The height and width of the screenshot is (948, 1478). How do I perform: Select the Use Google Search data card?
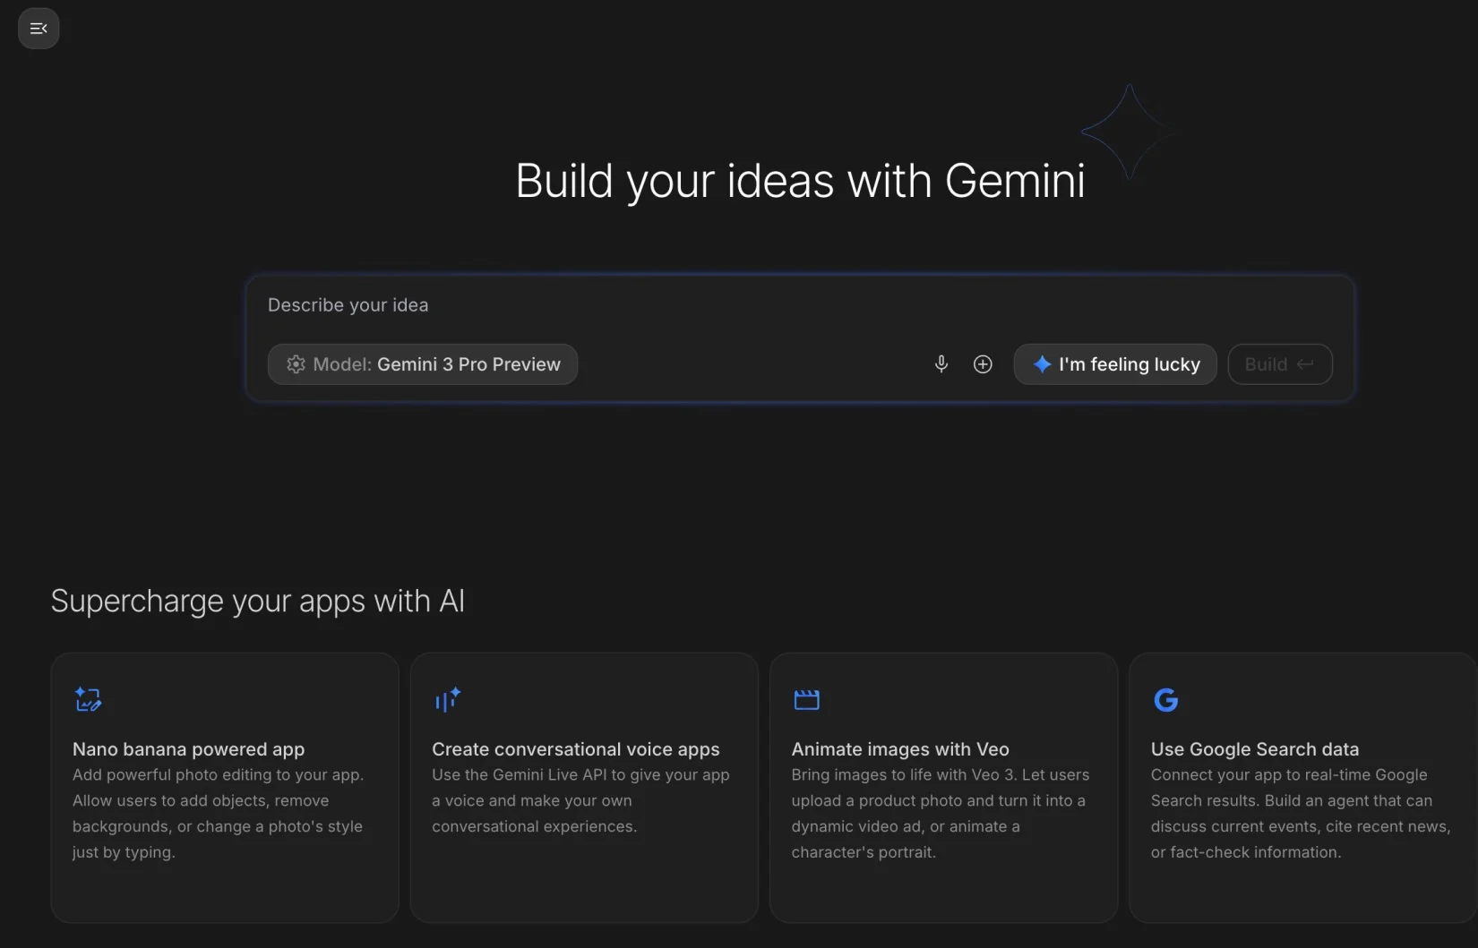(x=1300, y=788)
